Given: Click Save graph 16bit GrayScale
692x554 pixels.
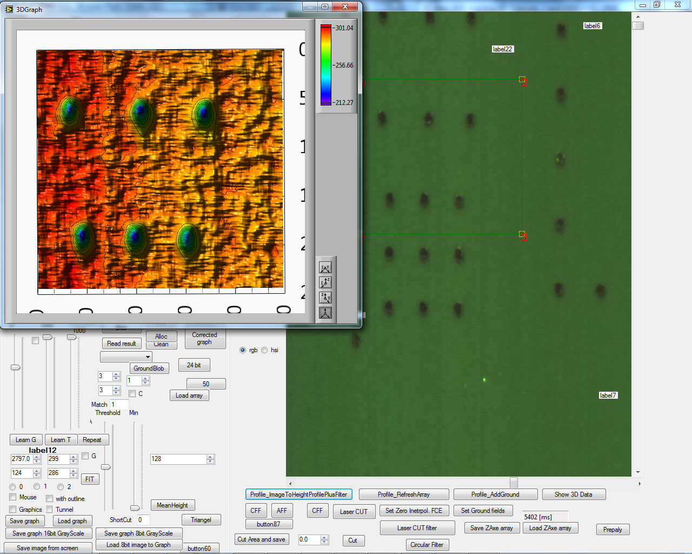Looking at the screenshot, I should click(x=48, y=533).
